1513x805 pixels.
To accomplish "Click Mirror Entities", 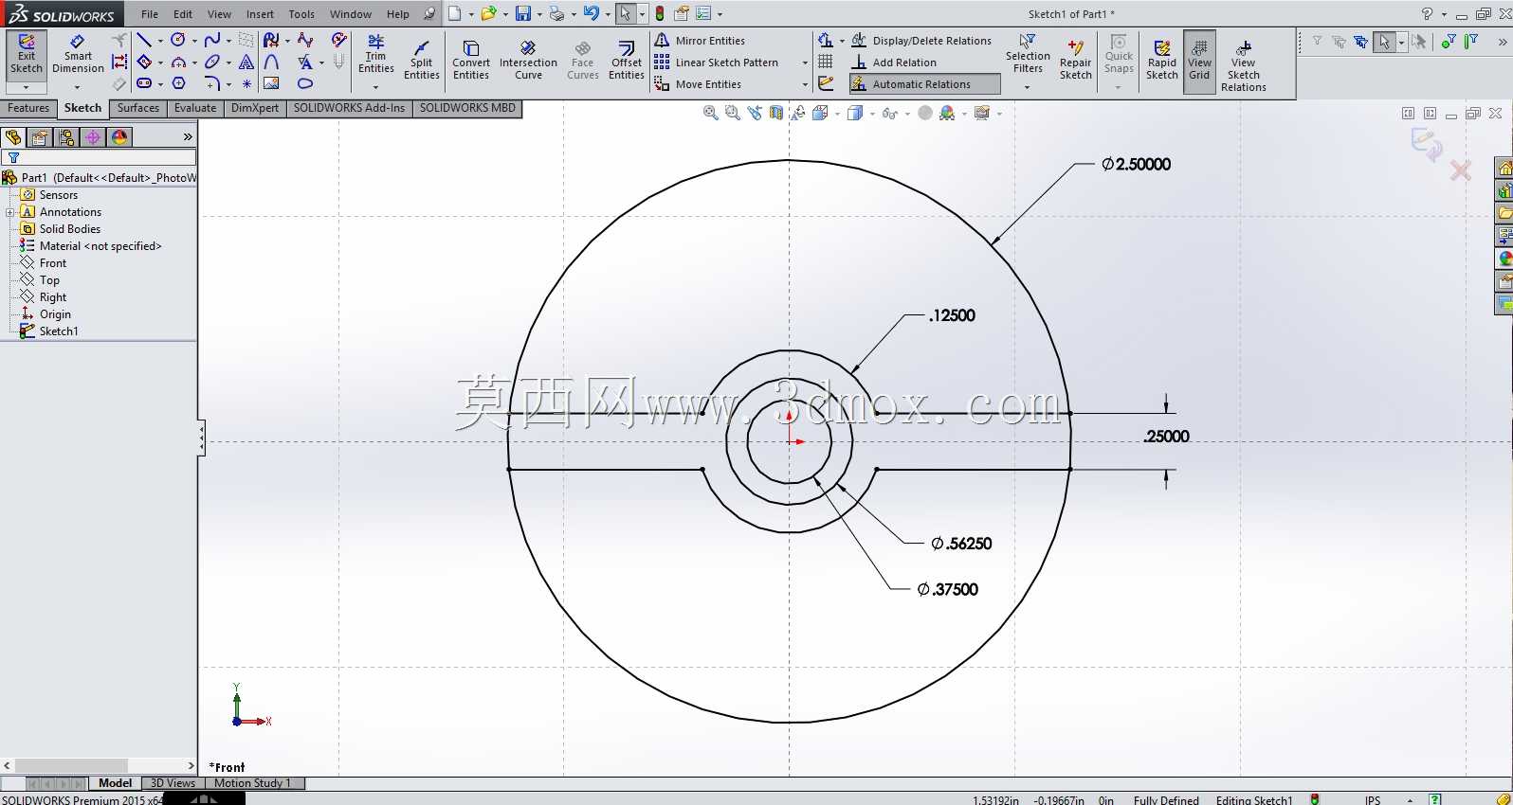I will (x=701, y=41).
